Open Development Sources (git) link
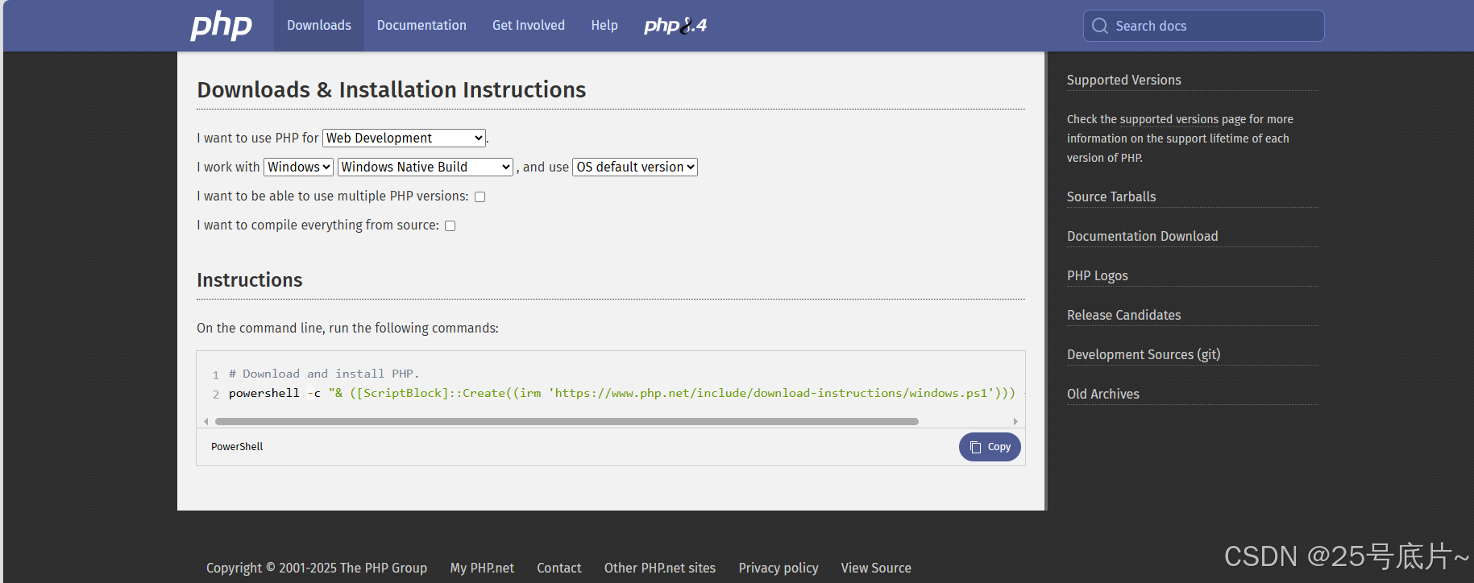The width and height of the screenshot is (1474, 583). 1144,354
